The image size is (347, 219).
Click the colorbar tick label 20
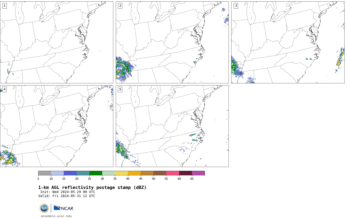click(x=77, y=179)
